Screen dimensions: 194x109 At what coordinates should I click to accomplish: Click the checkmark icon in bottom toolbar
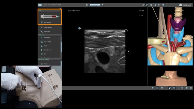click(170, 88)
